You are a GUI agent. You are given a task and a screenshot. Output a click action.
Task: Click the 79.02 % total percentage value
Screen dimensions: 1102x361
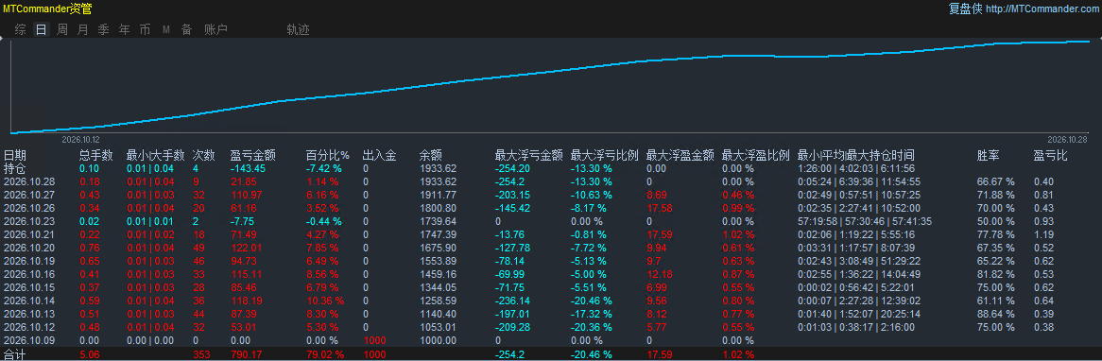click(325, 354)
